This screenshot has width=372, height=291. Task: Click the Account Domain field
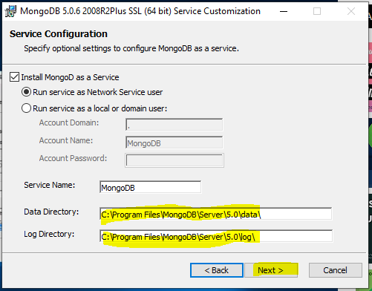[x=174, y=125]
